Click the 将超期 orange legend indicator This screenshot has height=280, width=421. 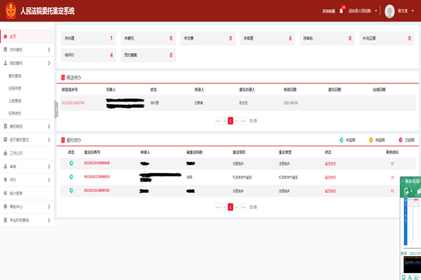click(370, 140)
